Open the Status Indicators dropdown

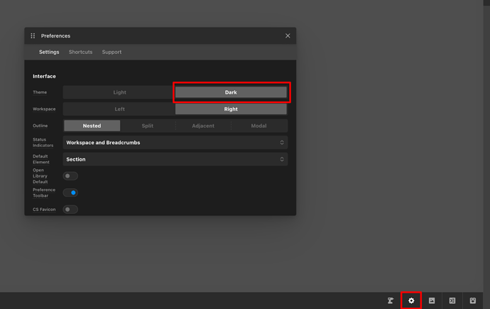(x=175, y=143)
